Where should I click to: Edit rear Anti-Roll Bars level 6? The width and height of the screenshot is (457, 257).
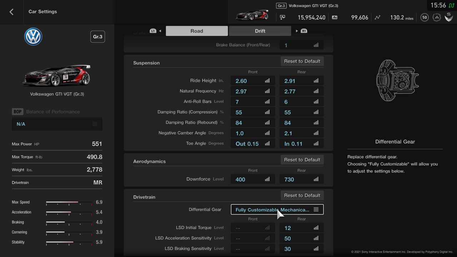(302, 102)
